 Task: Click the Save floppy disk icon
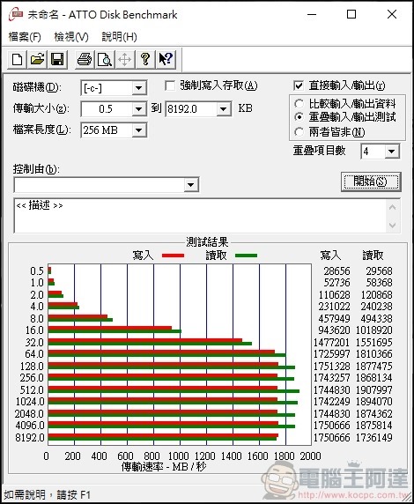[57, 59]
